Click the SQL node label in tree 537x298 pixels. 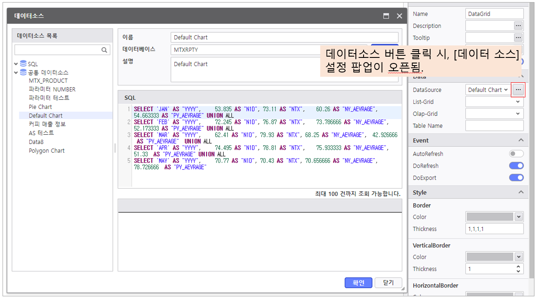point(33,64)
